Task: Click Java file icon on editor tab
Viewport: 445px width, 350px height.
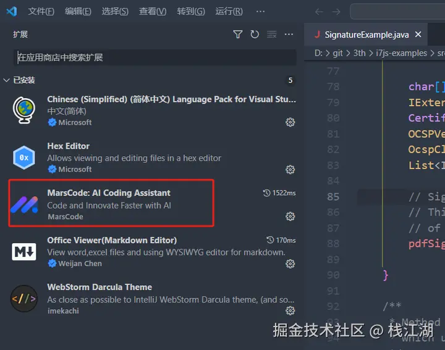Action: coord(317,35)
